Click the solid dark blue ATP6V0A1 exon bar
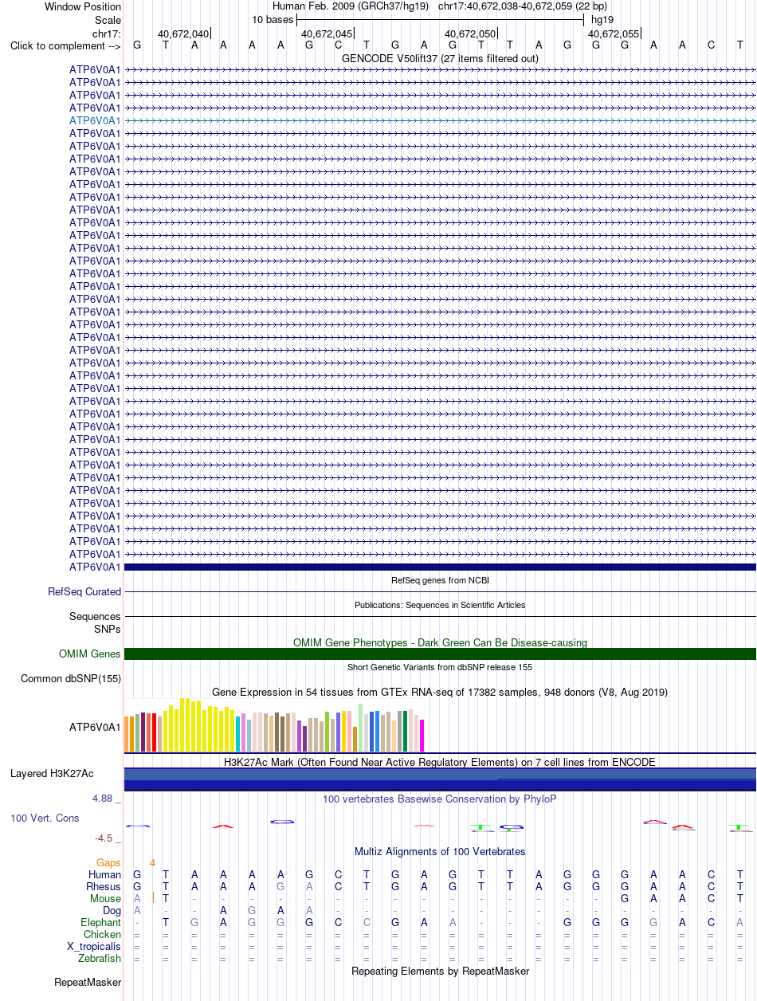This screenshot has width=757, height=1001. 440,567
